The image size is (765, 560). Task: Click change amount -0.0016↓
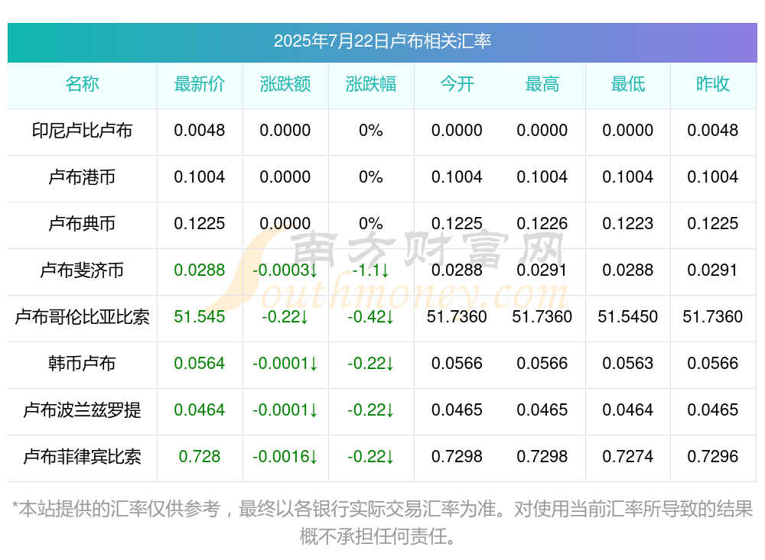pos(285,457)
